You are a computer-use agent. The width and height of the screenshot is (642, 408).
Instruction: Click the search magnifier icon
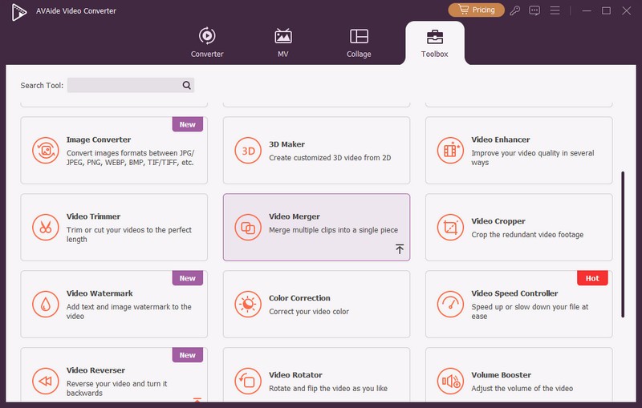pyautogui.click(x=187, y=85)
